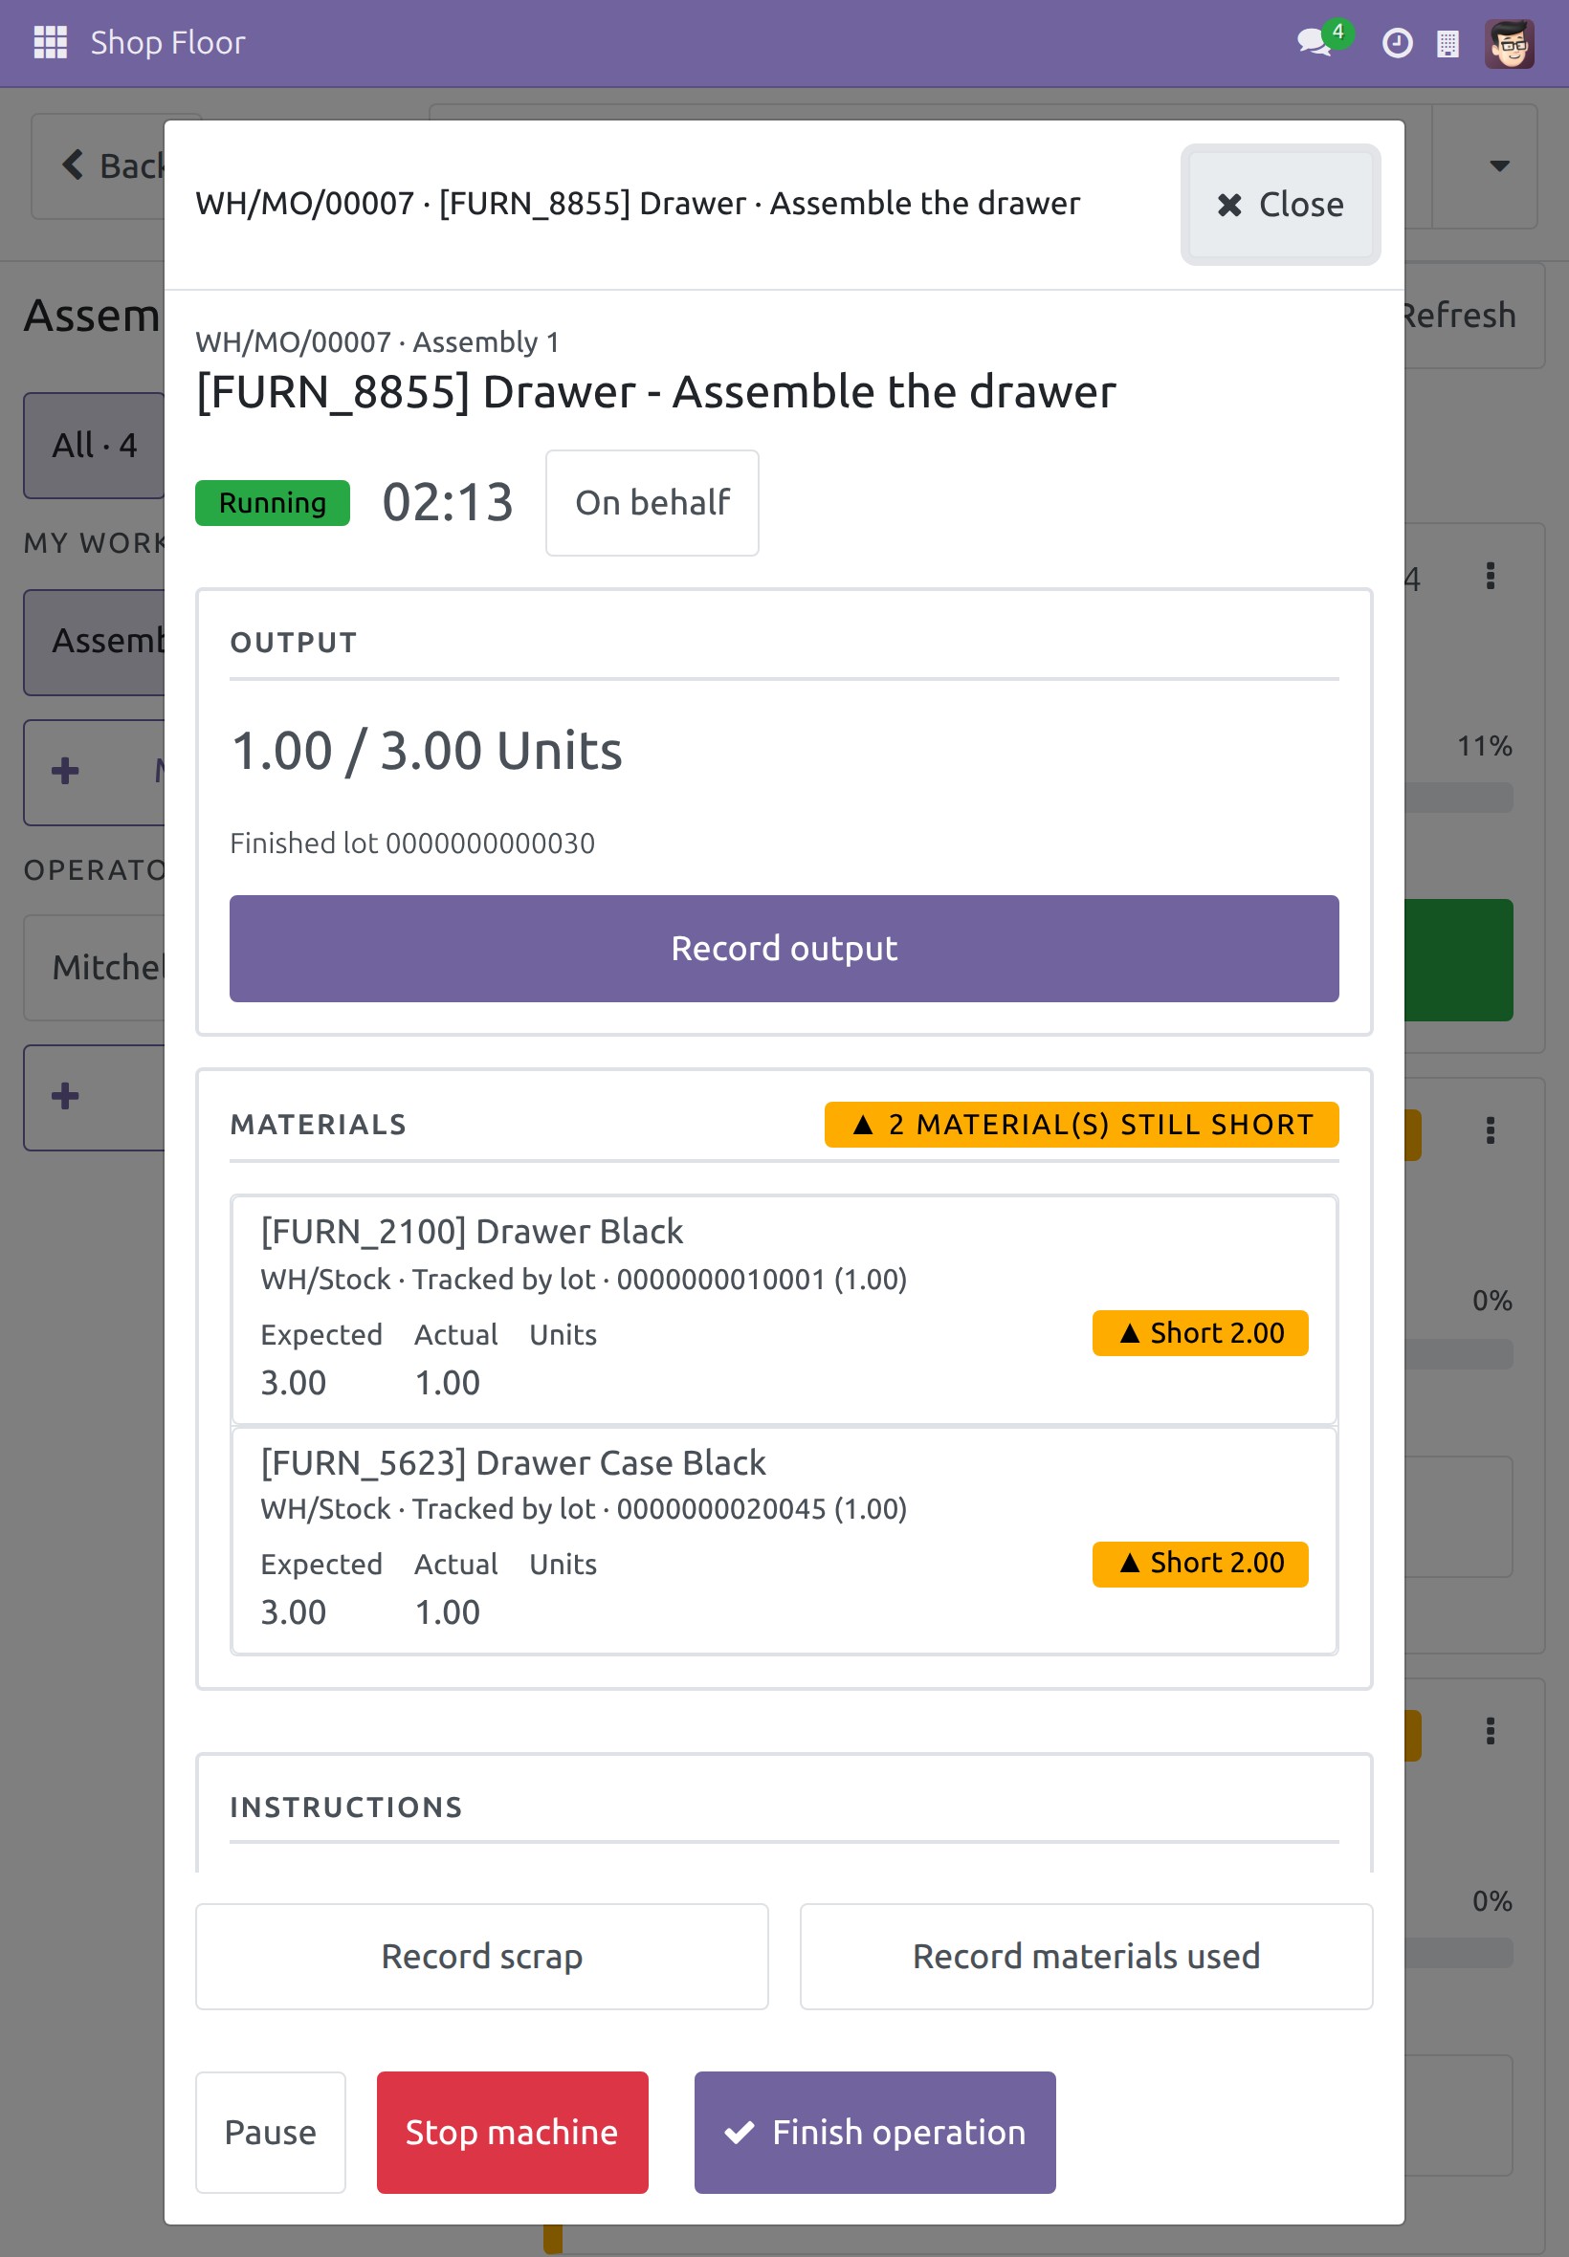Click the Short 2.00 badge for Drawer Black

[x=1200, y=1333]
